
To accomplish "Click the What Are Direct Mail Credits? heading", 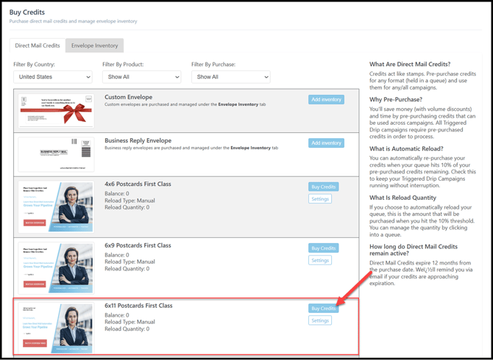I will coord(410,64).
